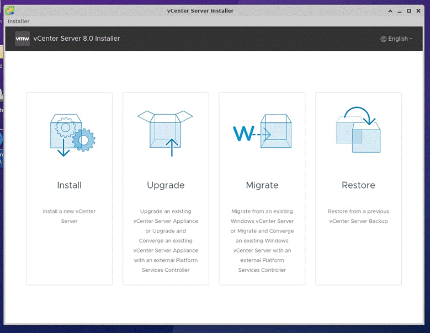Maximize the vCenter Server Installer window
This screenshot has width=430, height=333.
click(x=409, y=11)
